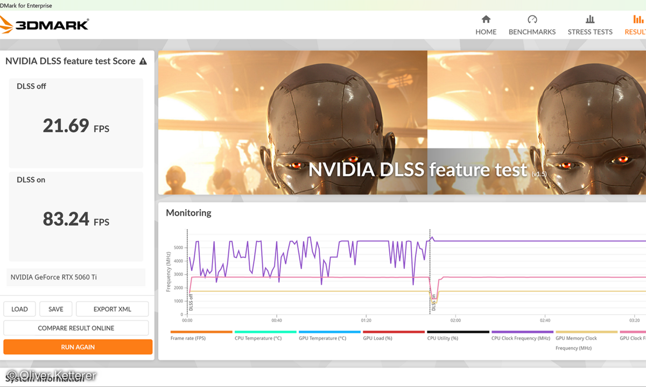Click the LOAD button
Image resolution: width=646 pixels, height=387 pixels.
20,309
